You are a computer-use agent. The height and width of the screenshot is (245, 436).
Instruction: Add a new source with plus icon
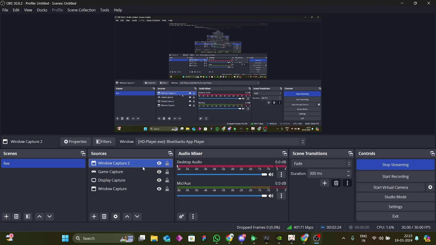point(94,216)
